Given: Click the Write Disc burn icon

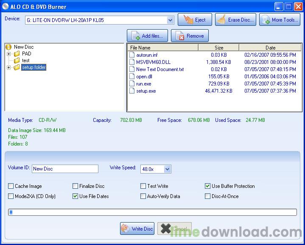Looking at the screenshot, I should coord(126,228).
